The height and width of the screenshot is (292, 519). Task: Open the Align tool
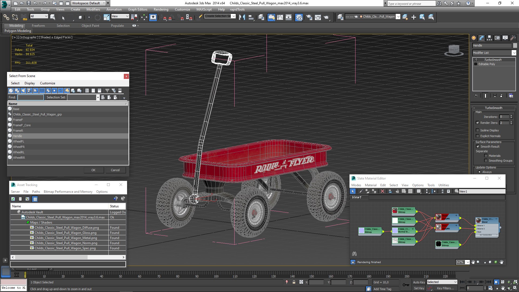pos(251,17)
